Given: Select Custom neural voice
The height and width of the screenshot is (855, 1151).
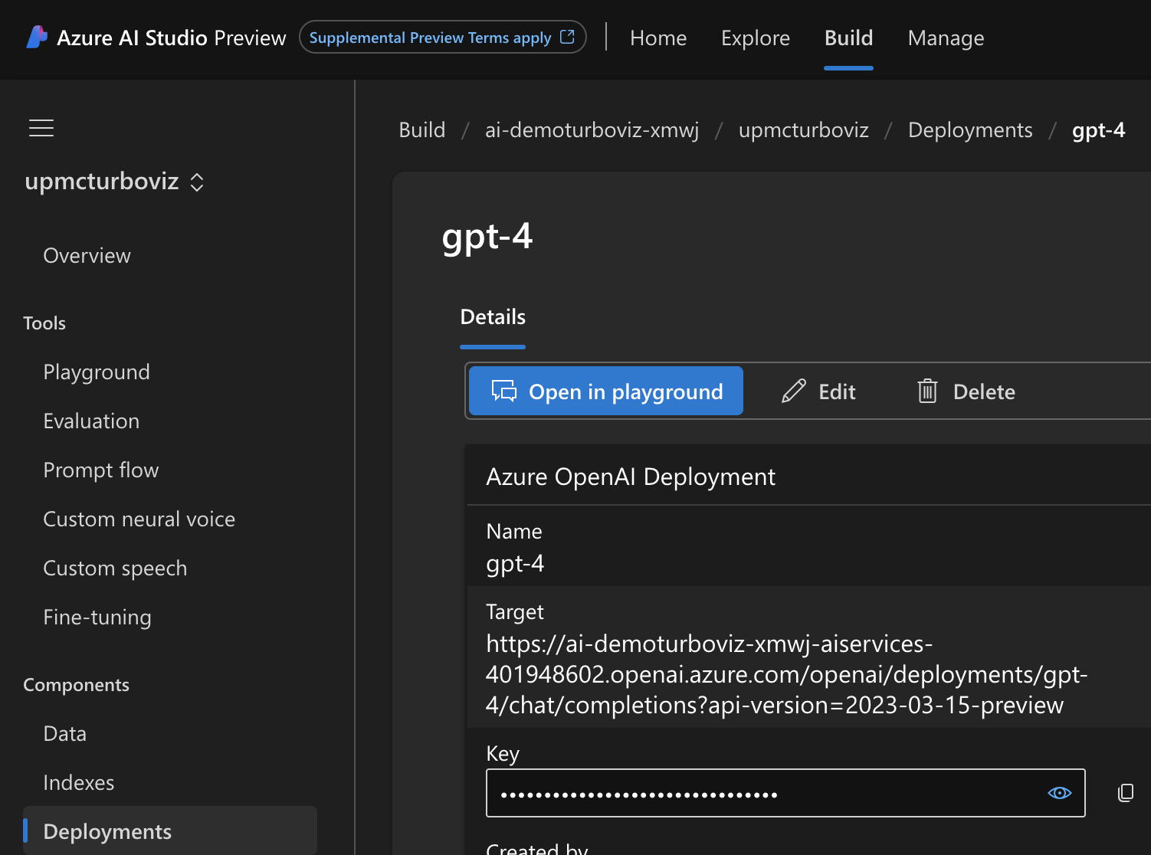Looking at the screenshot, I should (x=139, y=519).
